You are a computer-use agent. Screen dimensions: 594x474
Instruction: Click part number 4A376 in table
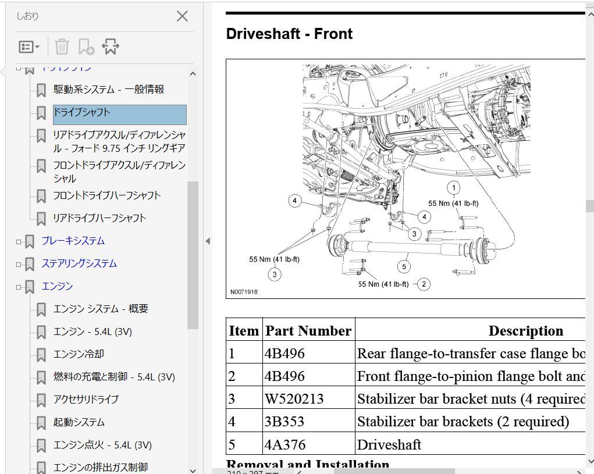pyautogui.click(x=285, y=444)
